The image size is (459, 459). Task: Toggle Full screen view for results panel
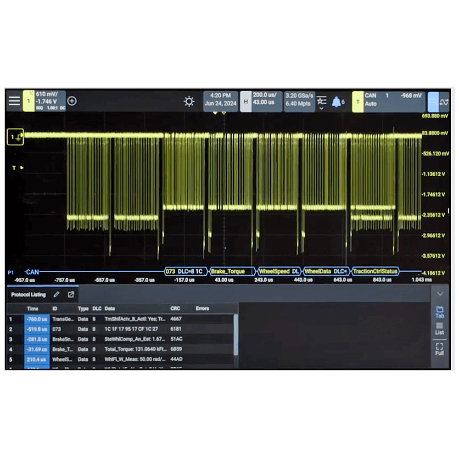439,349
